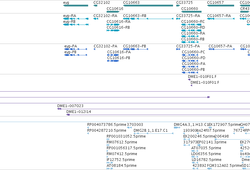
Task: Click the bs24f07.5prime EST label
Action: [x=211, y=130]
